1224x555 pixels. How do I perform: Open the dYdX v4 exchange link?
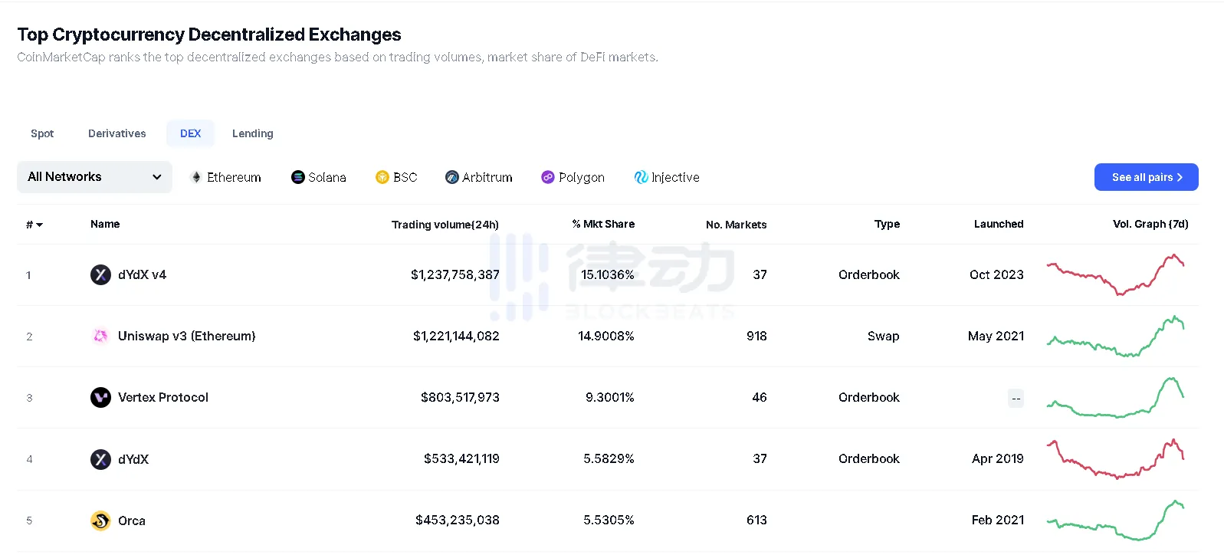coord(142,274)
